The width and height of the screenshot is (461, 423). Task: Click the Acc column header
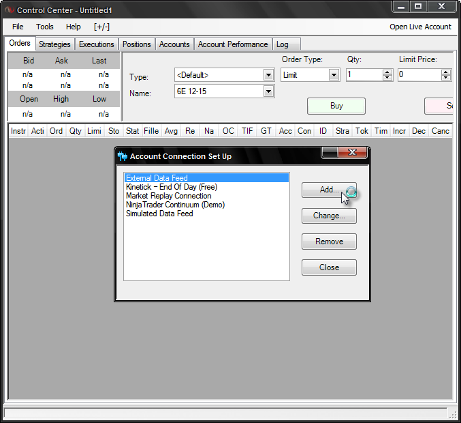[x=285, y=131]
